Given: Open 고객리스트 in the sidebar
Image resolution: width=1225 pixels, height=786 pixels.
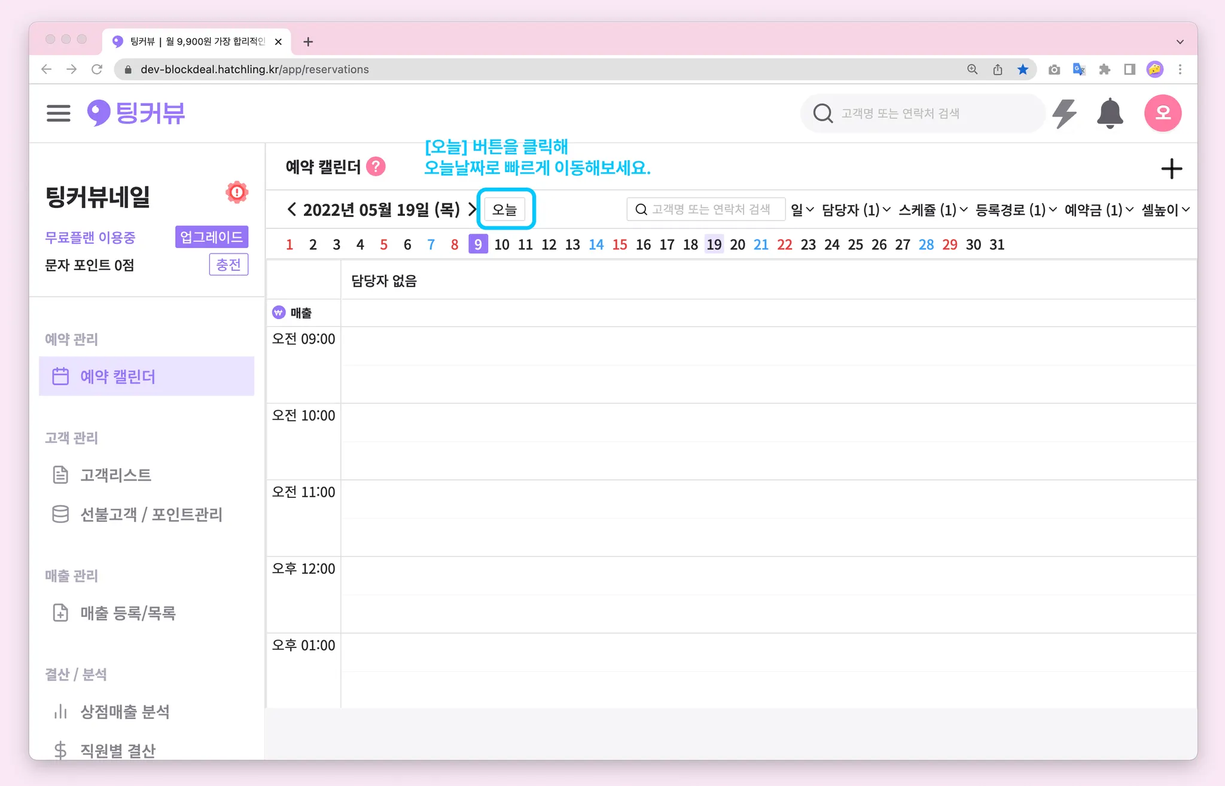Looking at the screenshot, I should tap(115, 475).
